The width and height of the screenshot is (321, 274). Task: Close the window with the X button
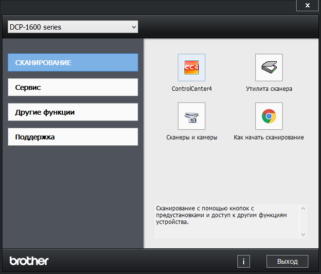(307, 5)
